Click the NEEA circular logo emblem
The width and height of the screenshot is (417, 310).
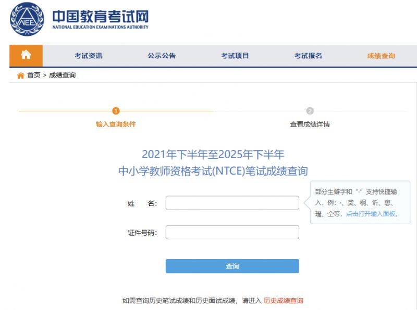[x=27, y=19]
